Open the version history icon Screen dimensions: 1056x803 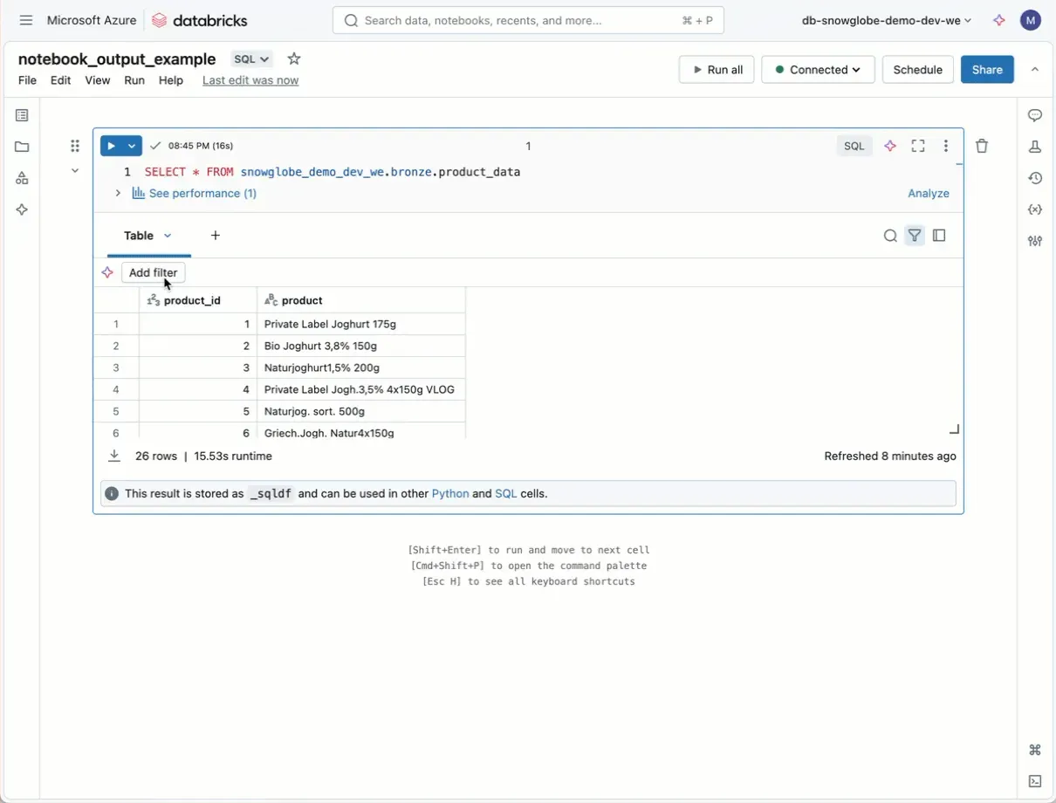[x=1035, y=178]
